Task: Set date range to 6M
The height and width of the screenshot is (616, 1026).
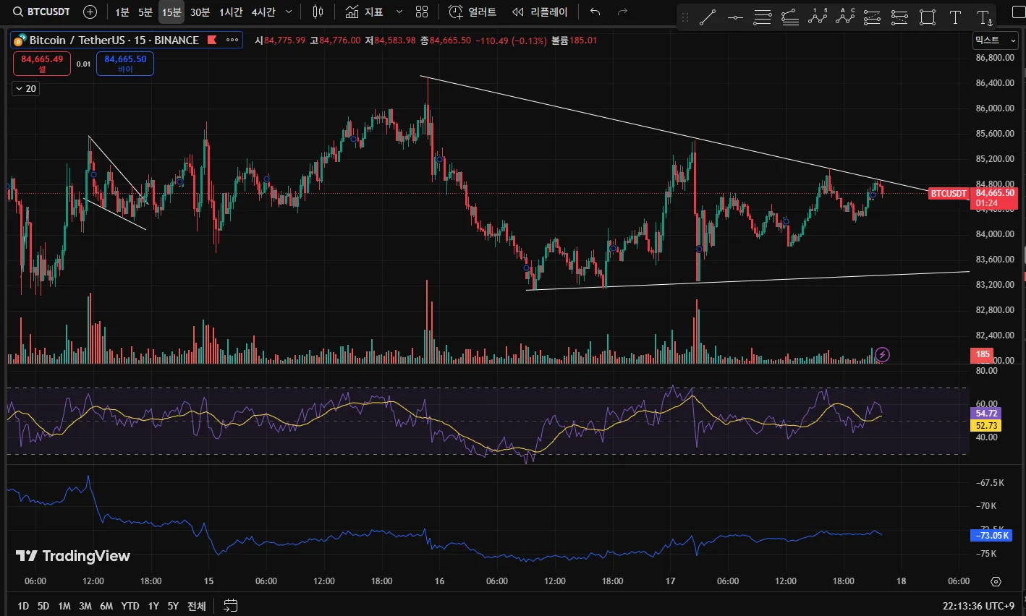Action: point(106,606)
